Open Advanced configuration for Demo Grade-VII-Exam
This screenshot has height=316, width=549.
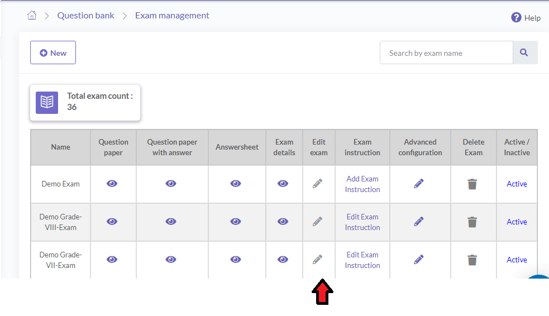[x=419, y=259]
